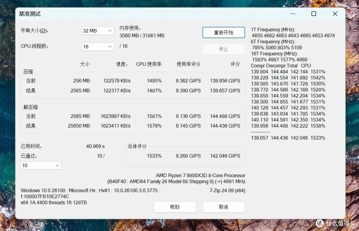Click the f:100007FB10E2774C feature line
This screenshot has height=231, width=359.
pos(45,196)
